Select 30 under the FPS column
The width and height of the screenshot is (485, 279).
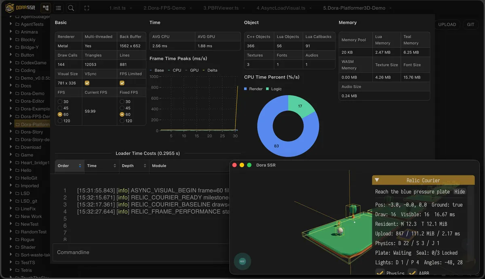coord(60,102)
